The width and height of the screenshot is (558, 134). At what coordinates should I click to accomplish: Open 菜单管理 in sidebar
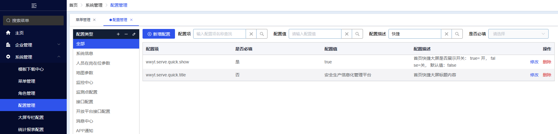click(x=33, y=81)
